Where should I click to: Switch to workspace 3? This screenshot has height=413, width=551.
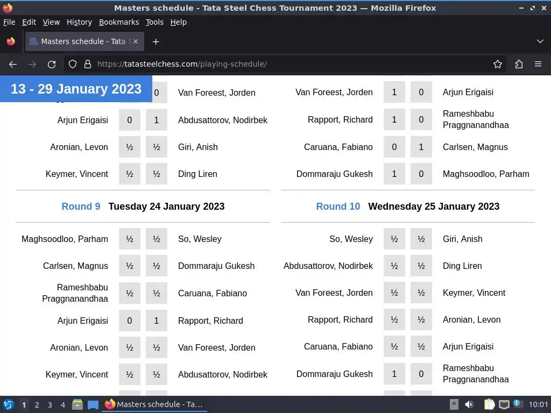click(50, 405)
